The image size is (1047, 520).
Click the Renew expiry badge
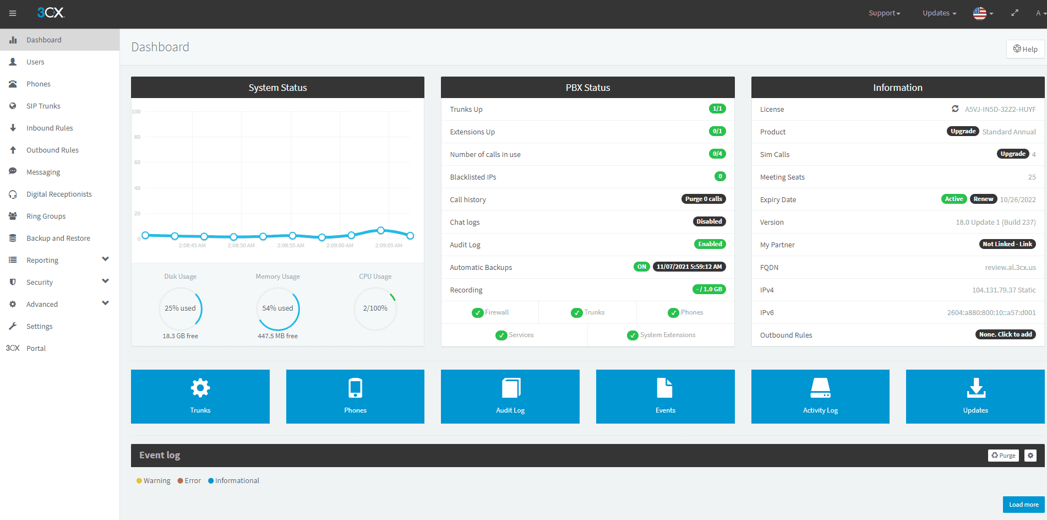pos(983,199)
